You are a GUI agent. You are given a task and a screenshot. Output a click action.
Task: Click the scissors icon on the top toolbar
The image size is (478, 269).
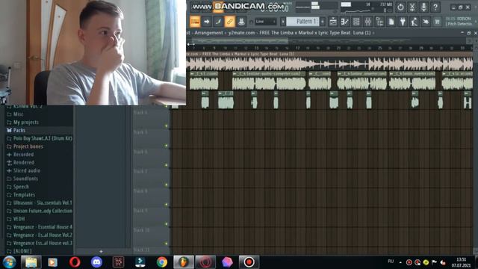tap(412, 7)
